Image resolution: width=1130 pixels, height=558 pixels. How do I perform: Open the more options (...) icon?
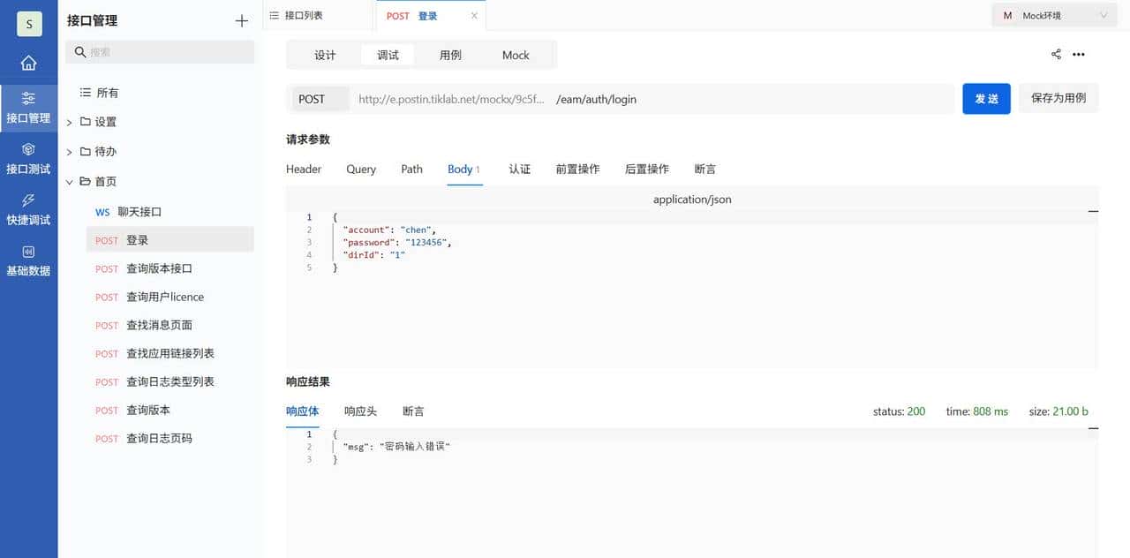[x=1079, y=54]
